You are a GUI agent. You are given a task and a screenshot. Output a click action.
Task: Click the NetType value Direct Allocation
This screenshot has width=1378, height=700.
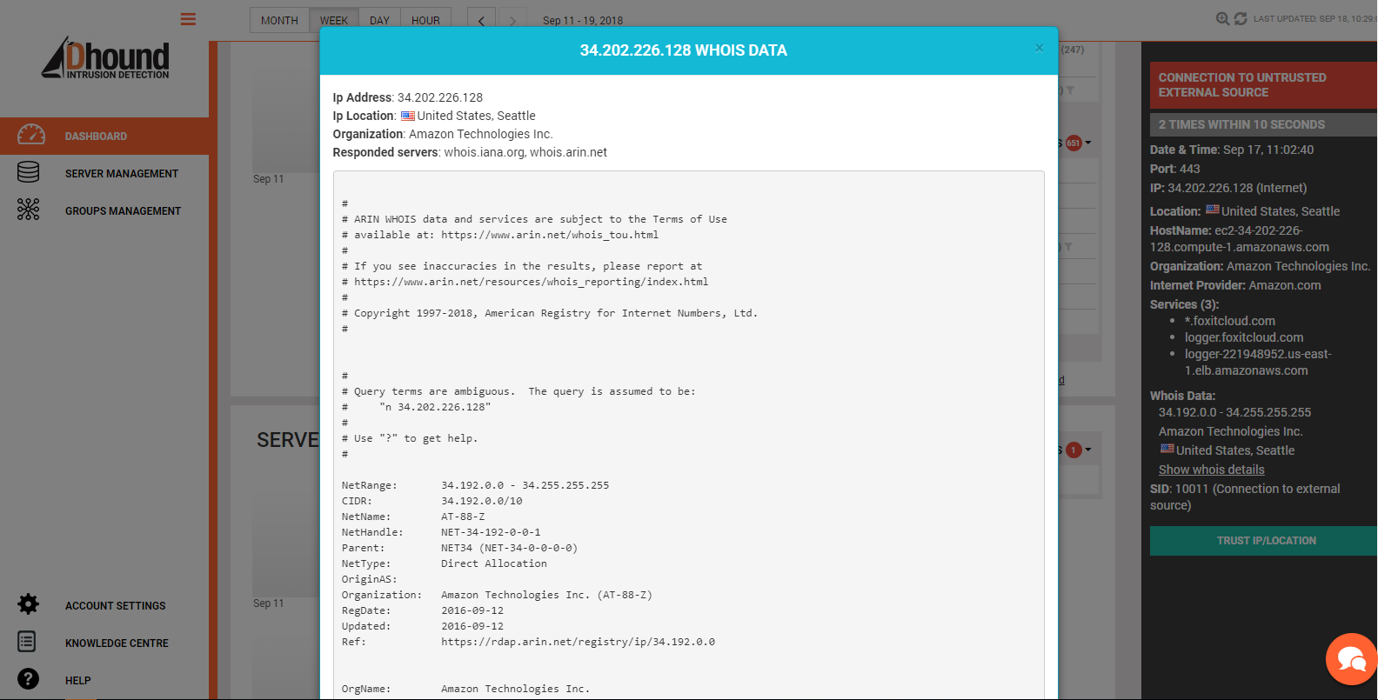tap(494, 563)
